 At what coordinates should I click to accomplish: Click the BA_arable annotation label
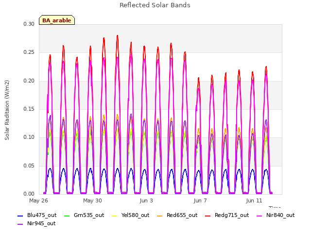coord(57,20)
